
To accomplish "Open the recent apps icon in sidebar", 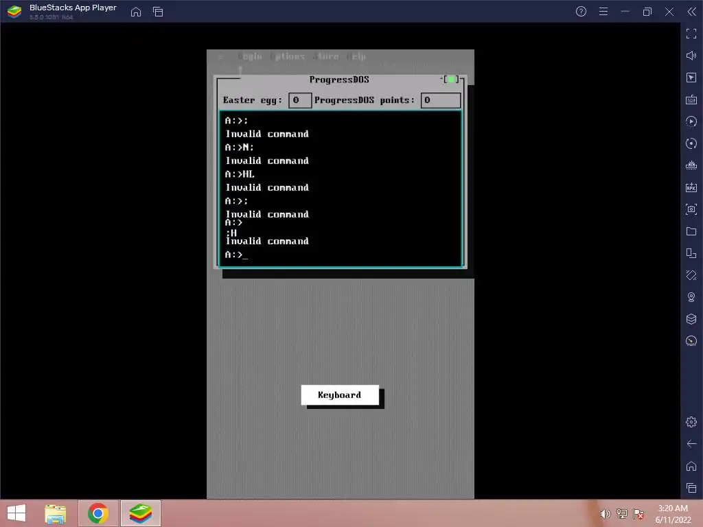I will 691,488.
